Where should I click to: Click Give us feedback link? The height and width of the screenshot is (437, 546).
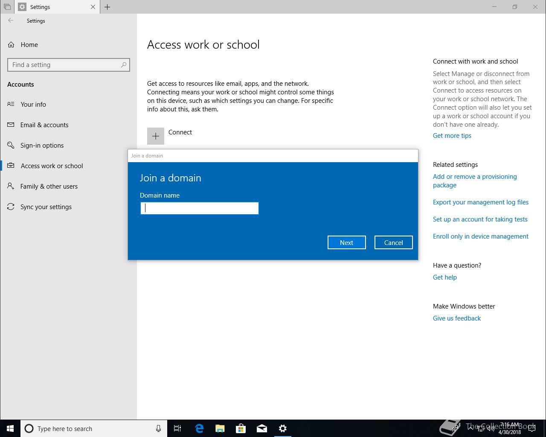457,318
